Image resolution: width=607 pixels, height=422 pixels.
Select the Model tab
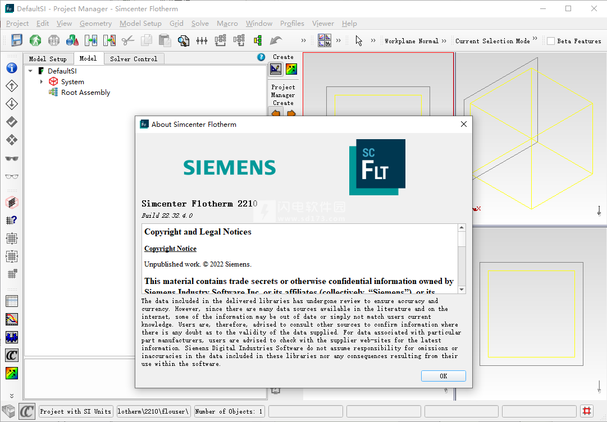(x=88, y=58)
